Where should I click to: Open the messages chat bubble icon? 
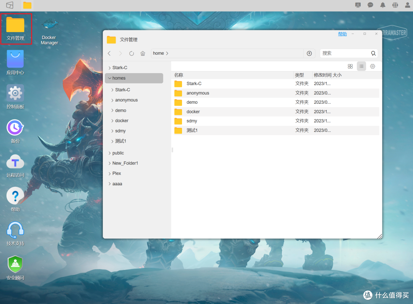(370, 5)
